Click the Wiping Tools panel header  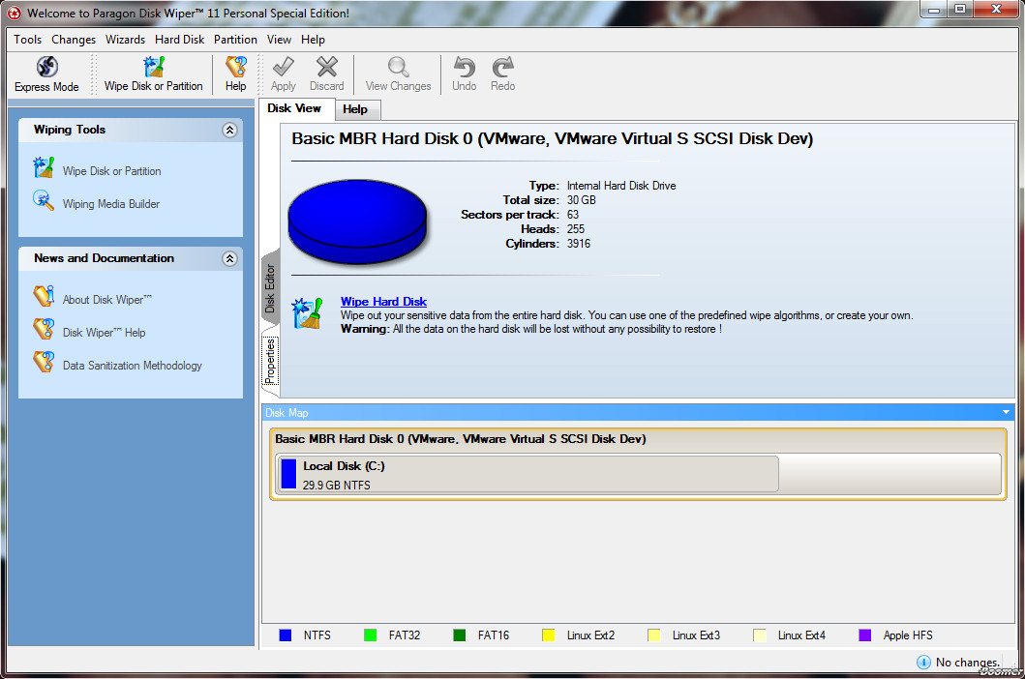pyautogui.click(x=131, y=130)
